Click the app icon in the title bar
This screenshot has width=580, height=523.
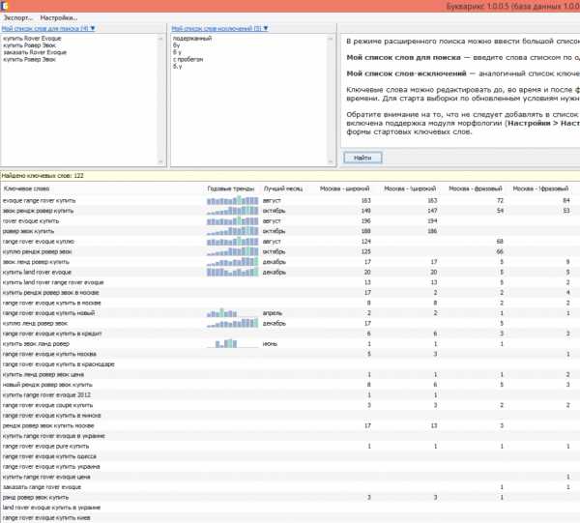[x=8, y=5]
